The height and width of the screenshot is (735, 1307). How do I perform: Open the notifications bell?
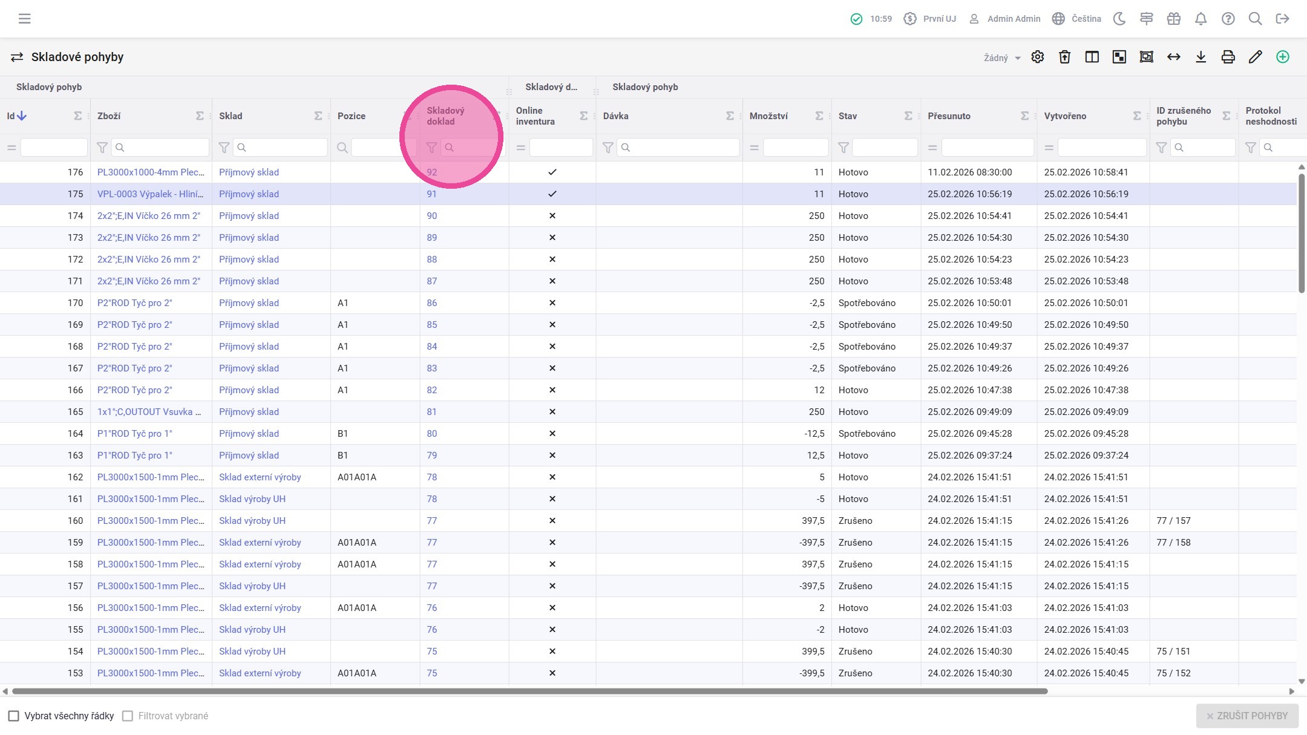pos(1201,19)
